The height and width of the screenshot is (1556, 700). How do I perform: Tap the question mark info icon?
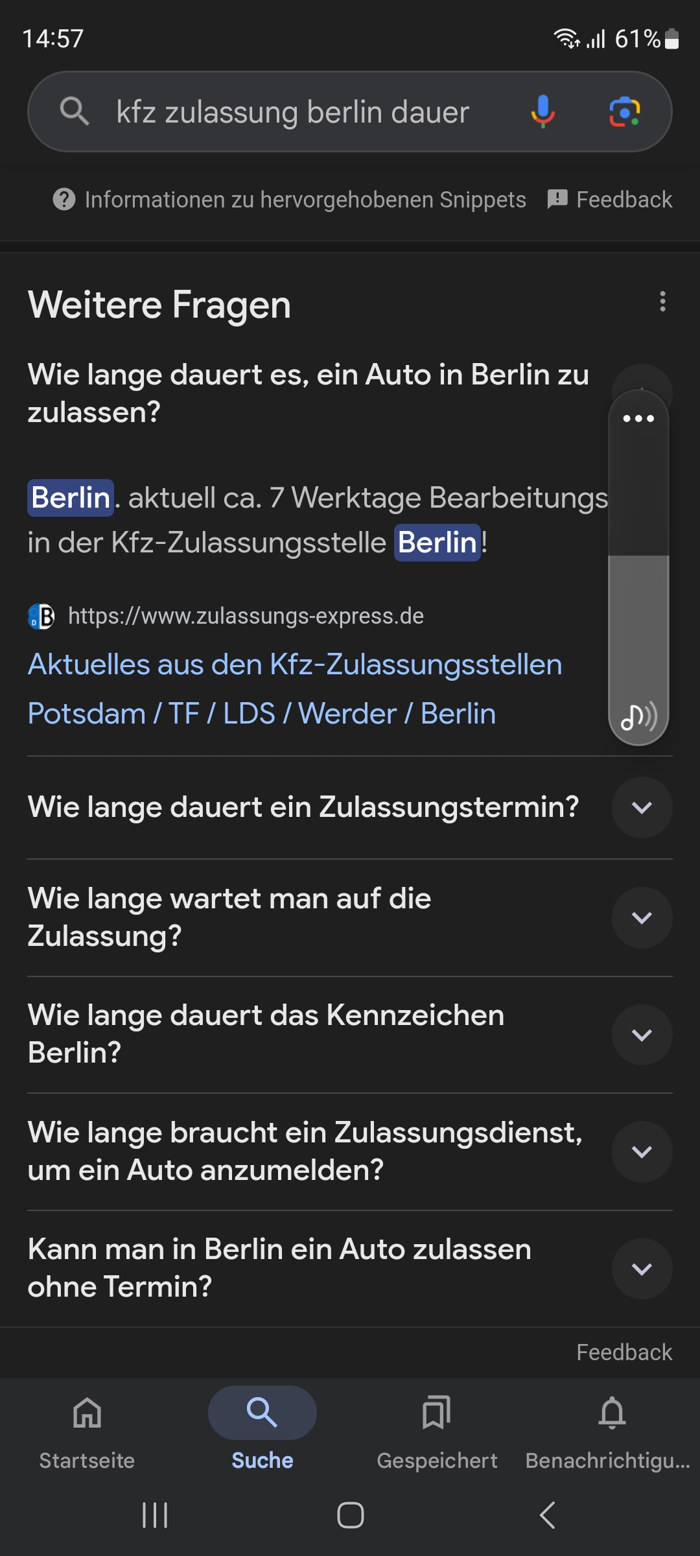point(64,200)
